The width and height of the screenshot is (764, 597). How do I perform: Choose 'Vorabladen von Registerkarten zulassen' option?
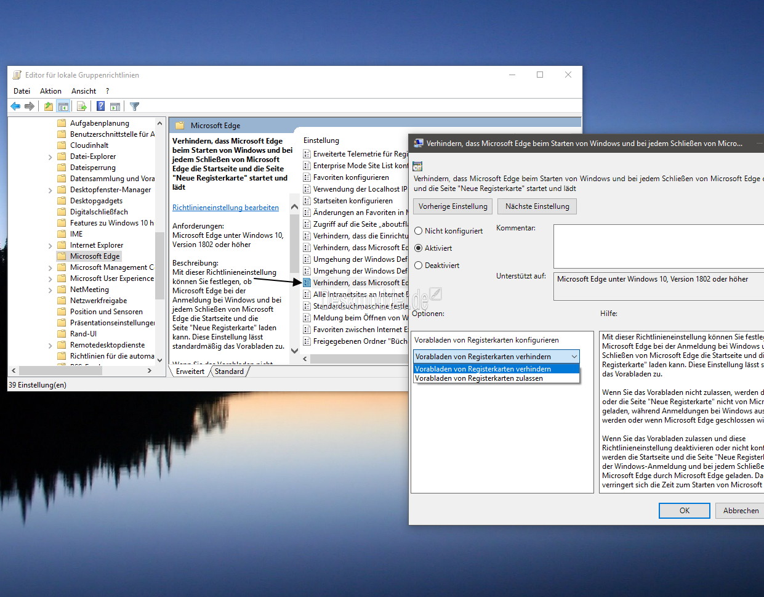coord(496,378)
